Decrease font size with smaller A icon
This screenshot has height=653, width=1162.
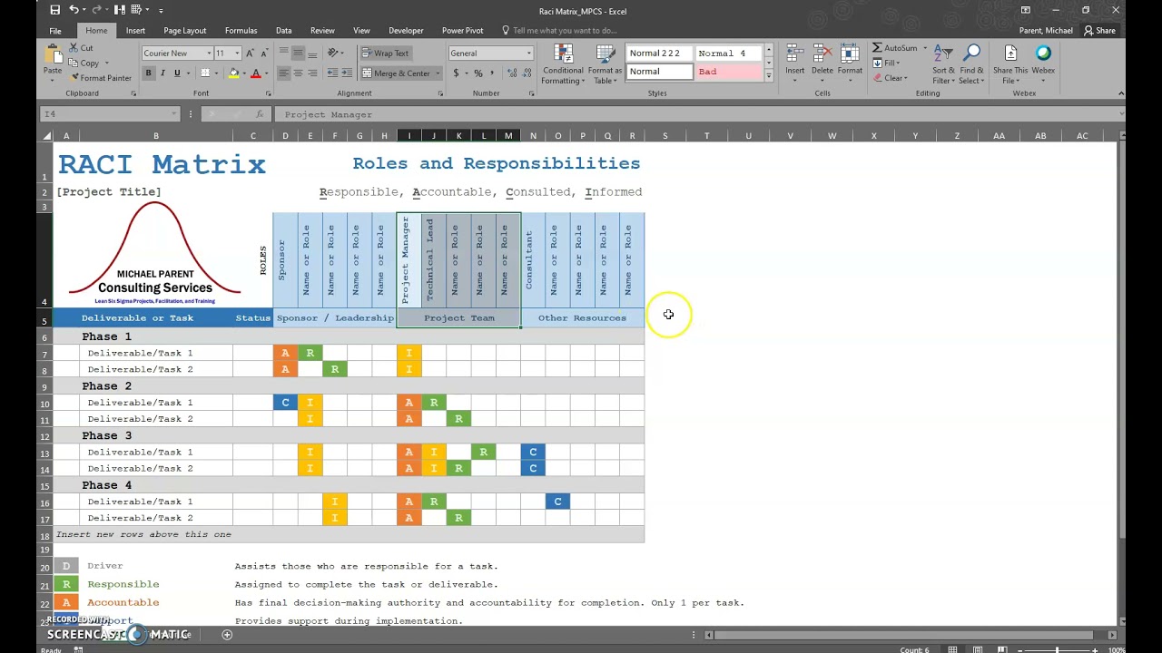tap(264, 54)
